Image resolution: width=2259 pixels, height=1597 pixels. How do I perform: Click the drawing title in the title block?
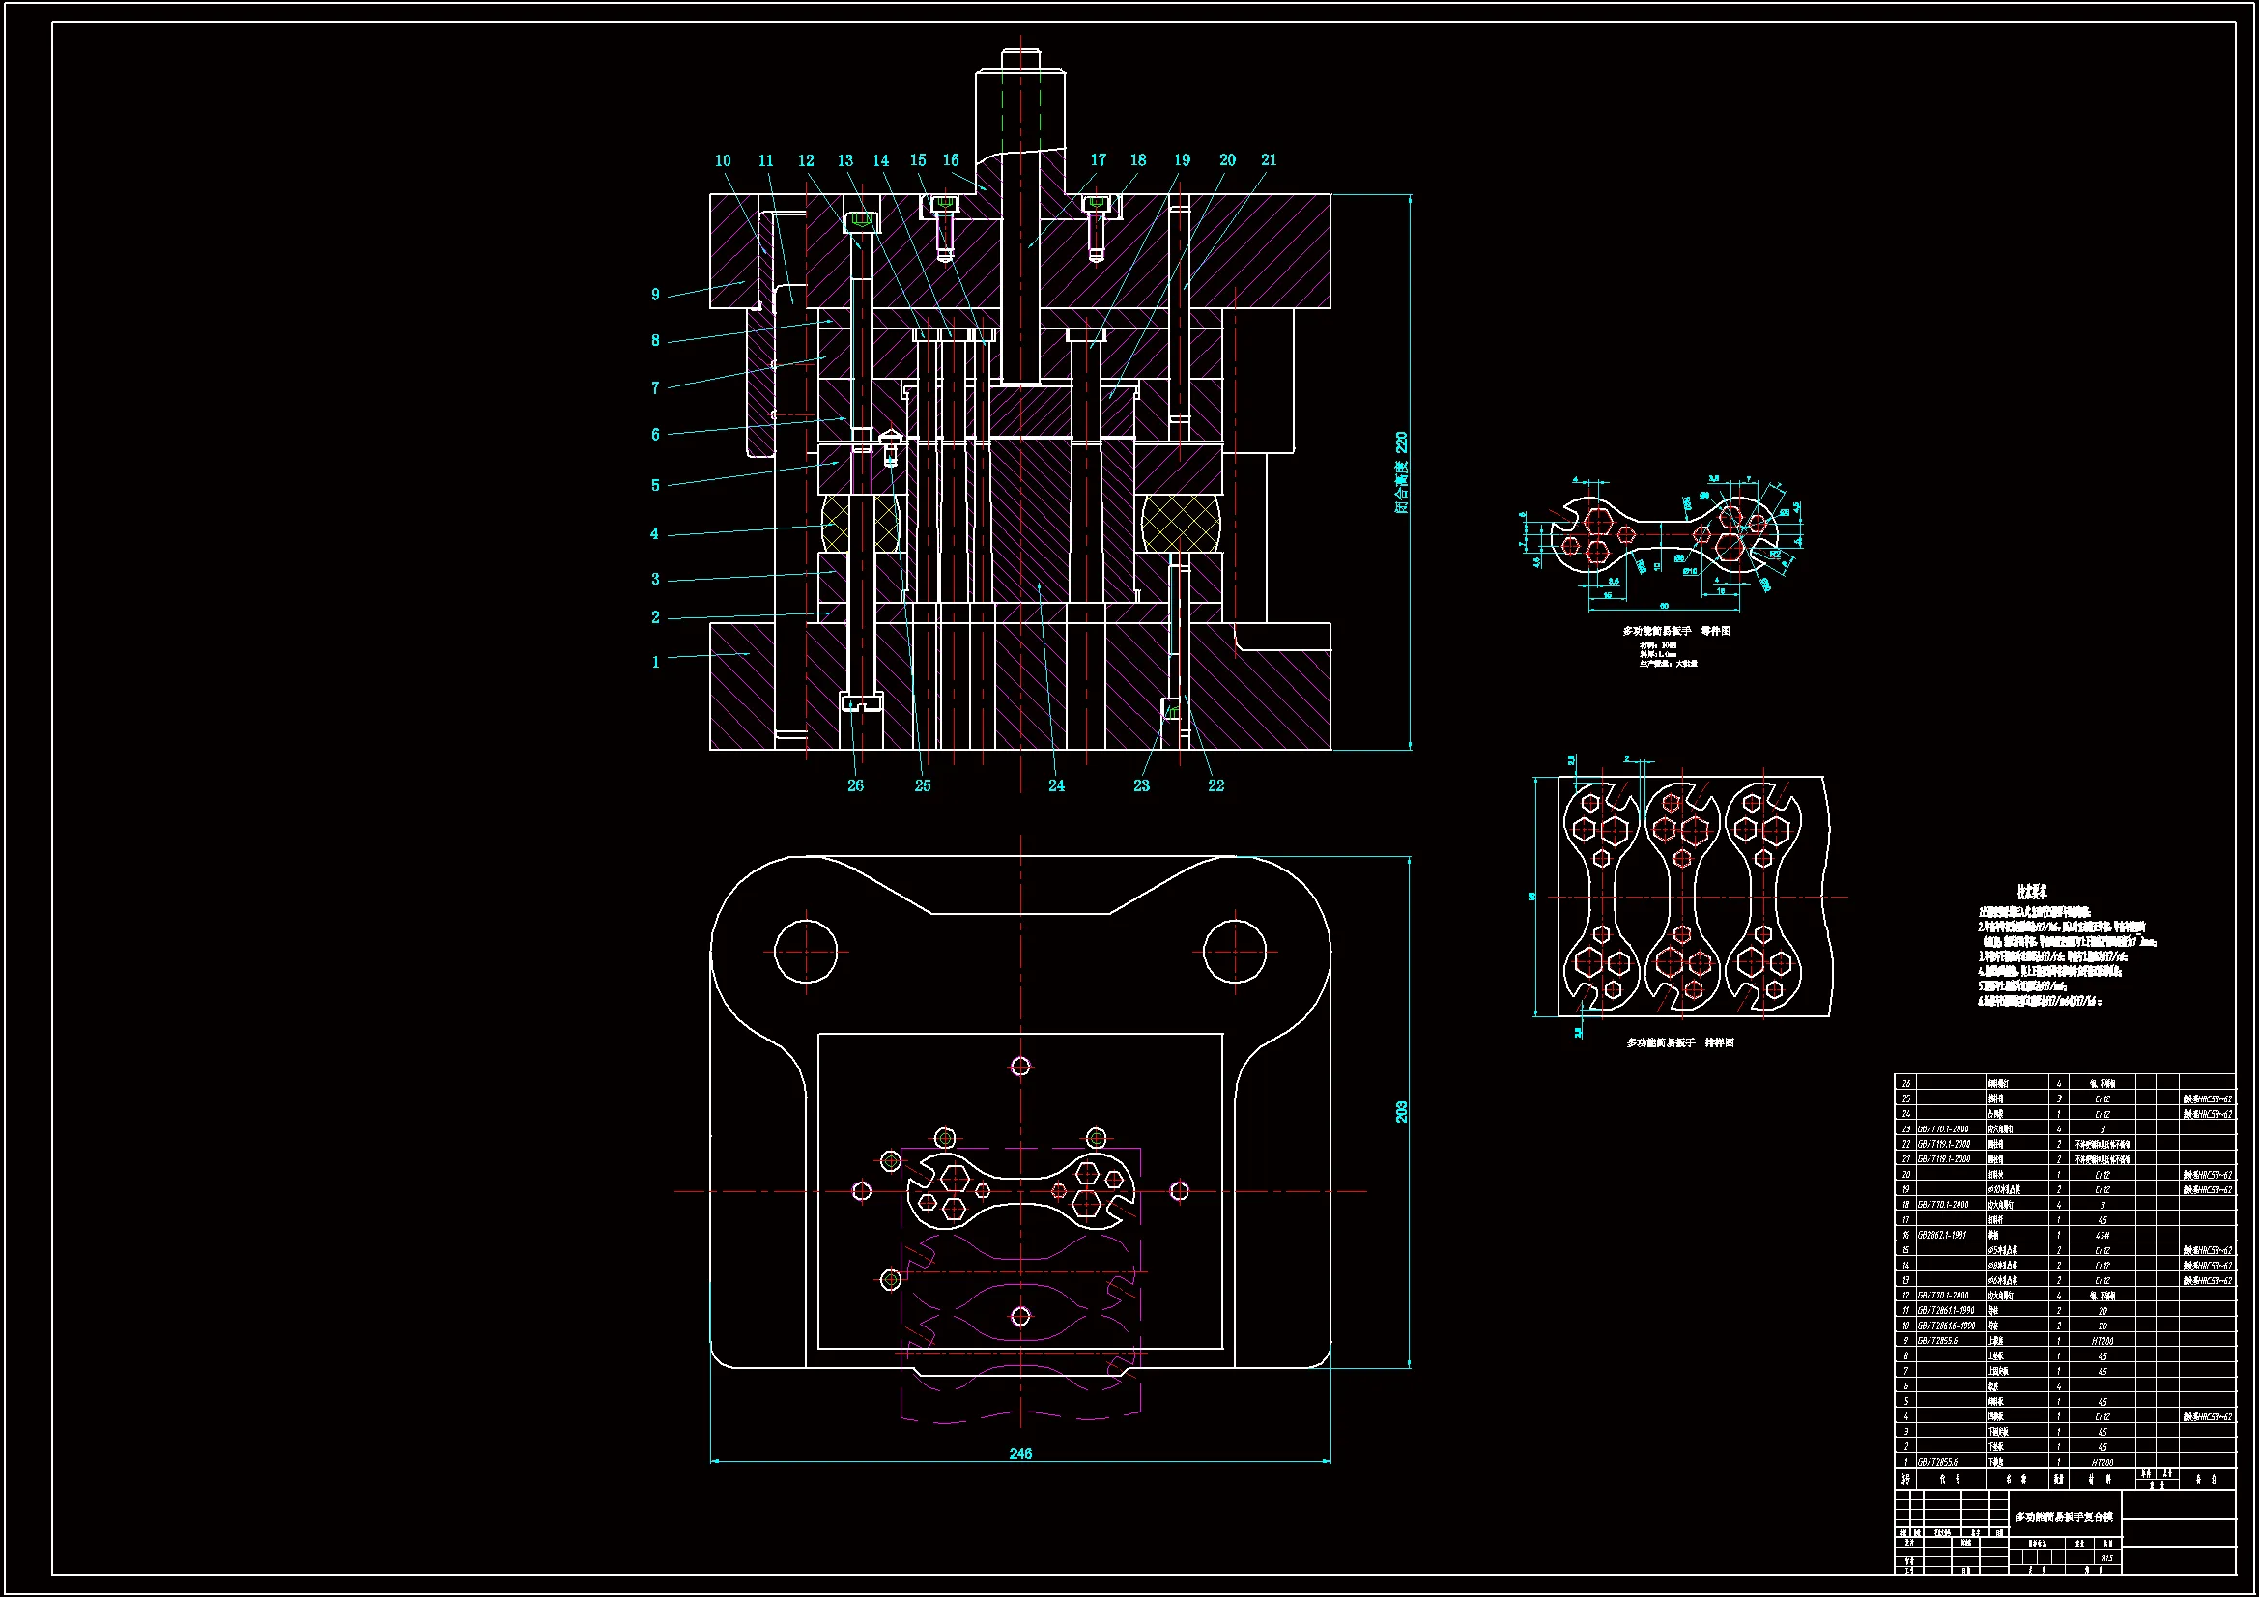click(2063, 1518)
